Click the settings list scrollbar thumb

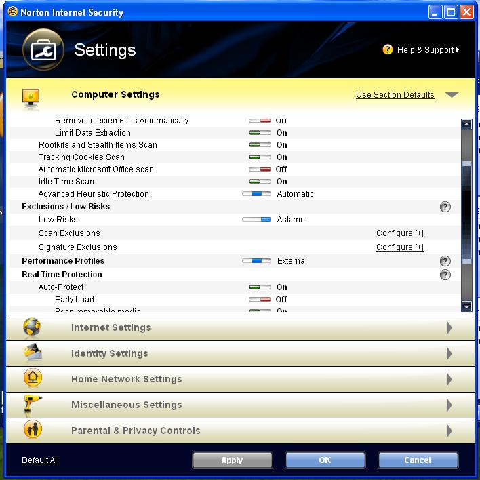(x=466, y=212)
